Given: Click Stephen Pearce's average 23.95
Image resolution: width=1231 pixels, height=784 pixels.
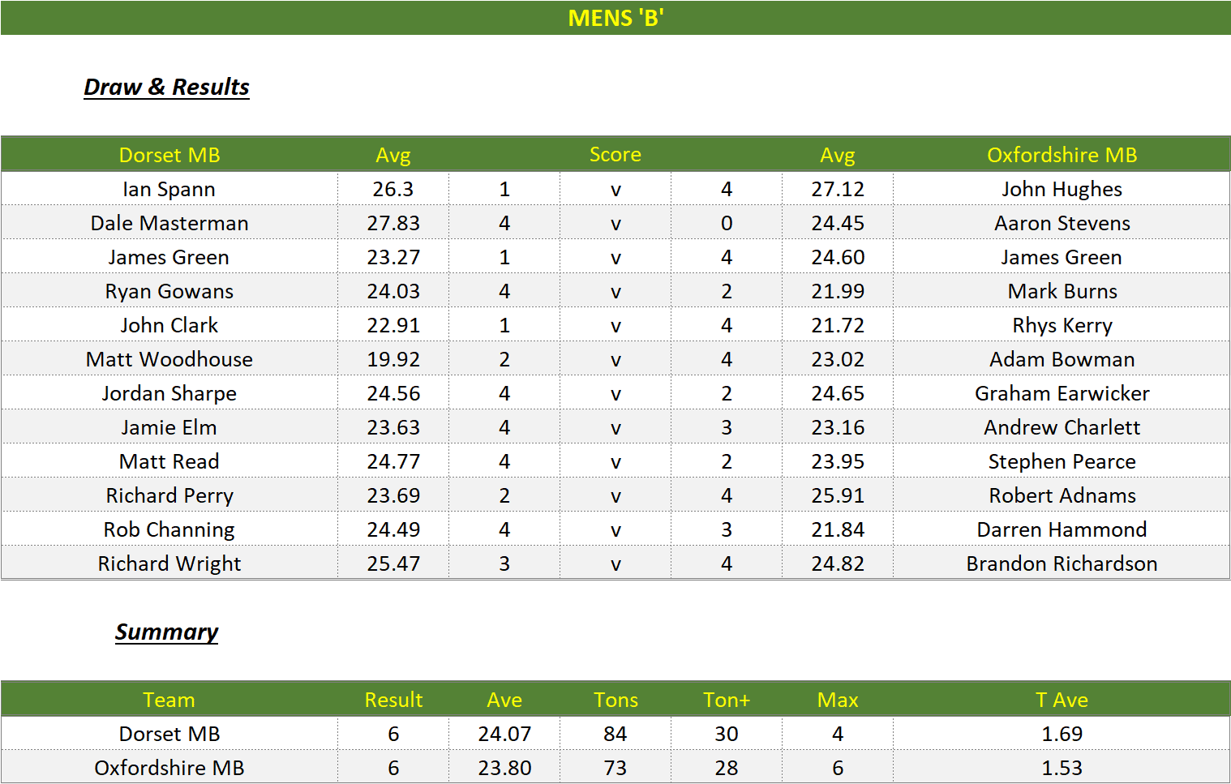Looking at the screenshot, I should [838, 461].
